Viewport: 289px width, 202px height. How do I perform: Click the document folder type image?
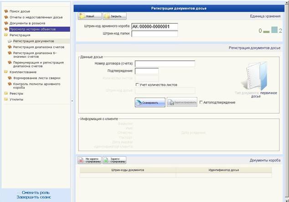255,76
